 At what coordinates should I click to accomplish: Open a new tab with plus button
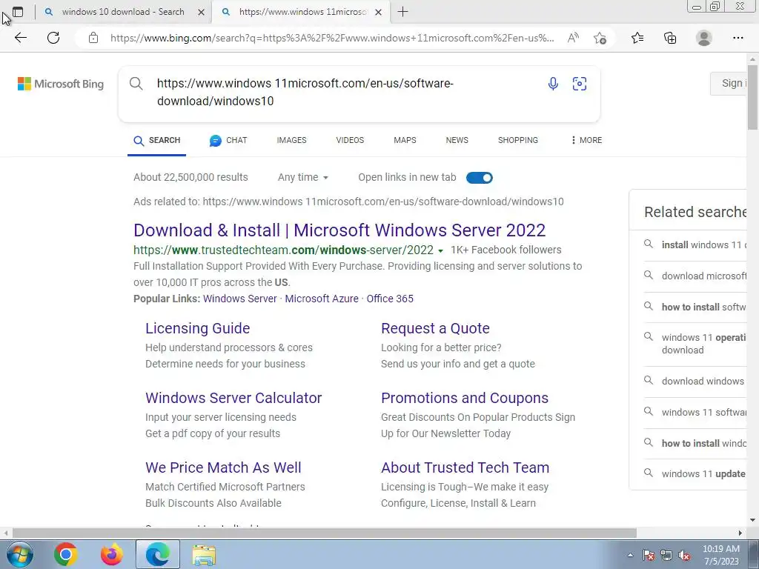coord(402,12)
